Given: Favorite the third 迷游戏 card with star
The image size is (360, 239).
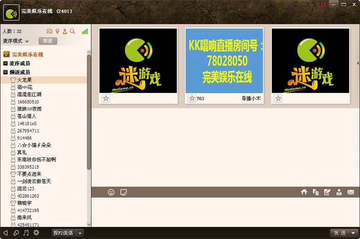Looking at the screenshot, I should point(278,98).
